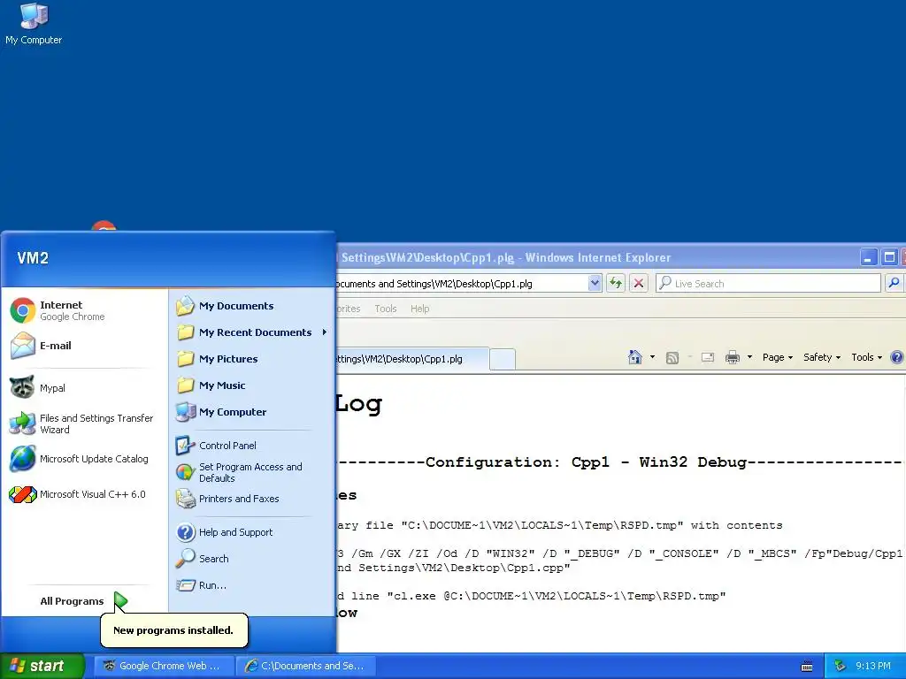Click the Read Mail icon in IE
Screen dimensions: 906x679
708,357
